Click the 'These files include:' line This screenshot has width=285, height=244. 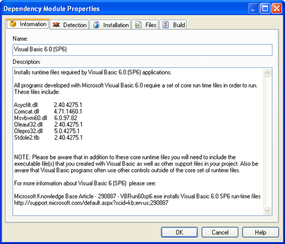[x=37, y=92]
